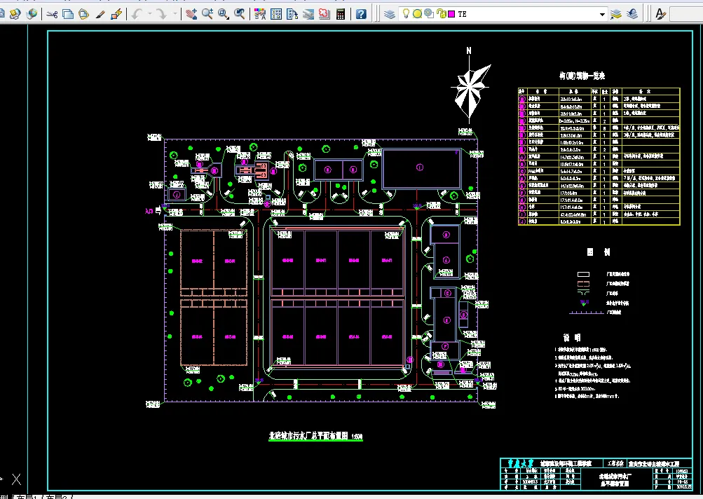Click the Cut scissors icon
703x499 pixels.
tap(52, 14)
